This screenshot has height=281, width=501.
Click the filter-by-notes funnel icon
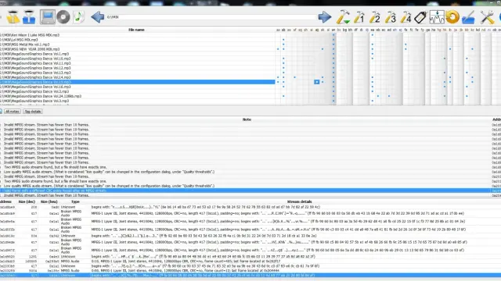tap(13, 17)
